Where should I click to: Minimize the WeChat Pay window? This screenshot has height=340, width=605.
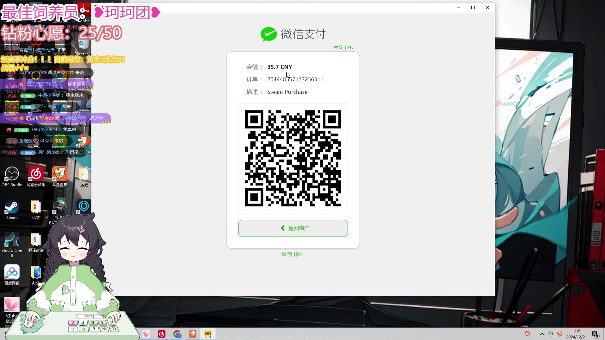459,8
